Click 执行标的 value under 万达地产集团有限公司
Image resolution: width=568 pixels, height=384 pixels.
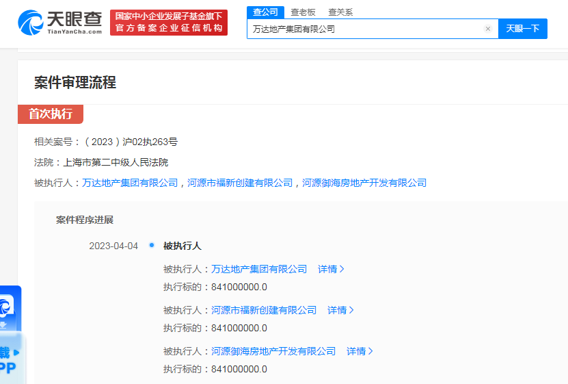tap(239, 287)
